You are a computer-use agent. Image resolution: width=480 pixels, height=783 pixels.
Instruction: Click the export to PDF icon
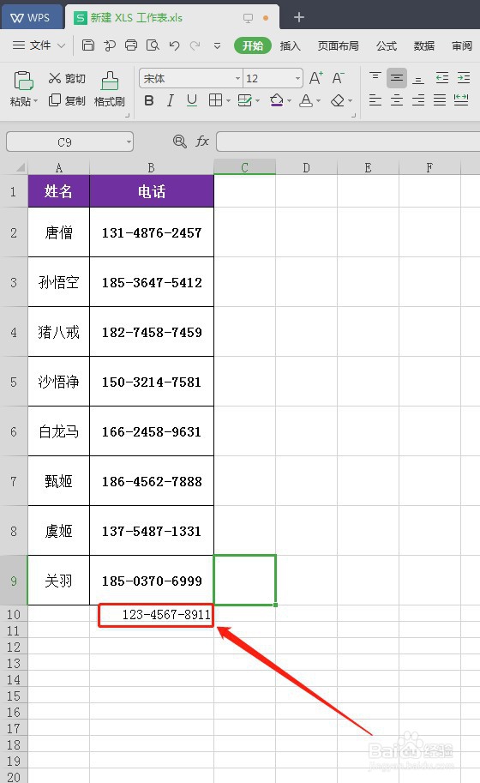click(x=110, y=45)
